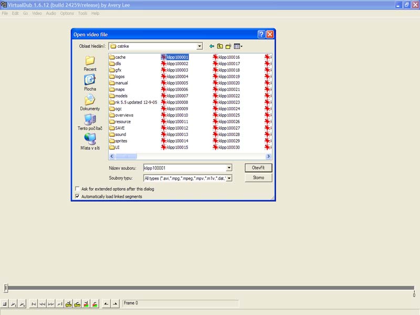This screenshot has height=315, width=420.
Task: Select file klipp100008
Action: pos(175,102)
